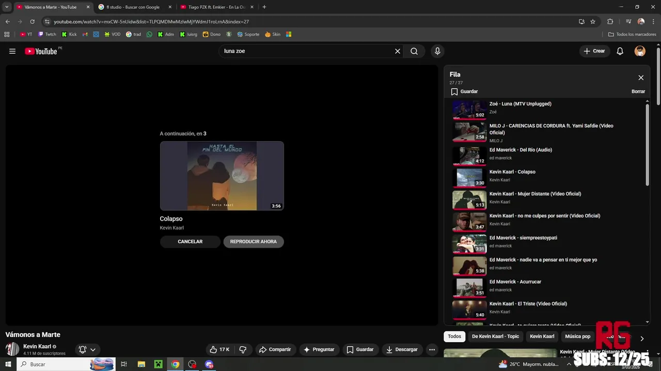
Task: Open the YouTube account avatar menu
Action: tap(640, 51)
